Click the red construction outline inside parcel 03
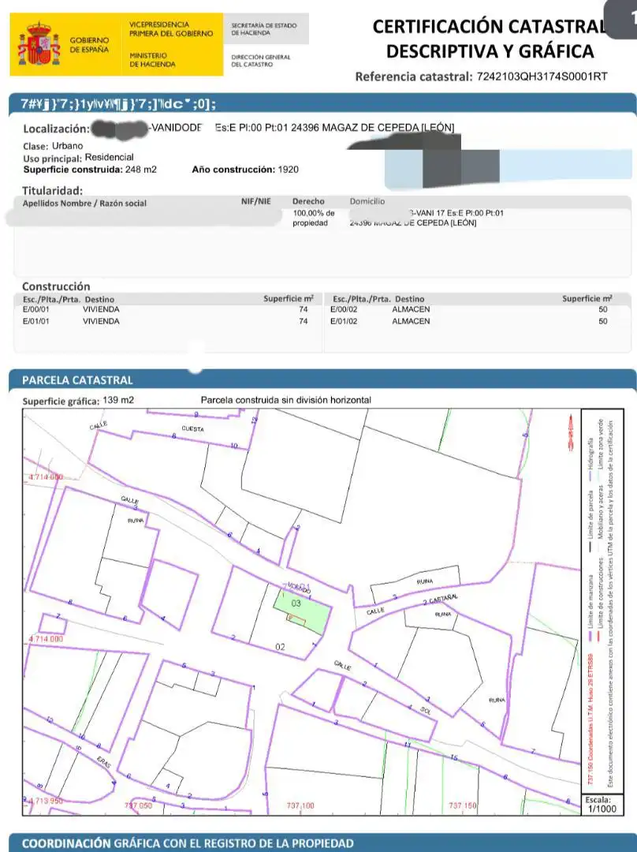 coord(296,619)
